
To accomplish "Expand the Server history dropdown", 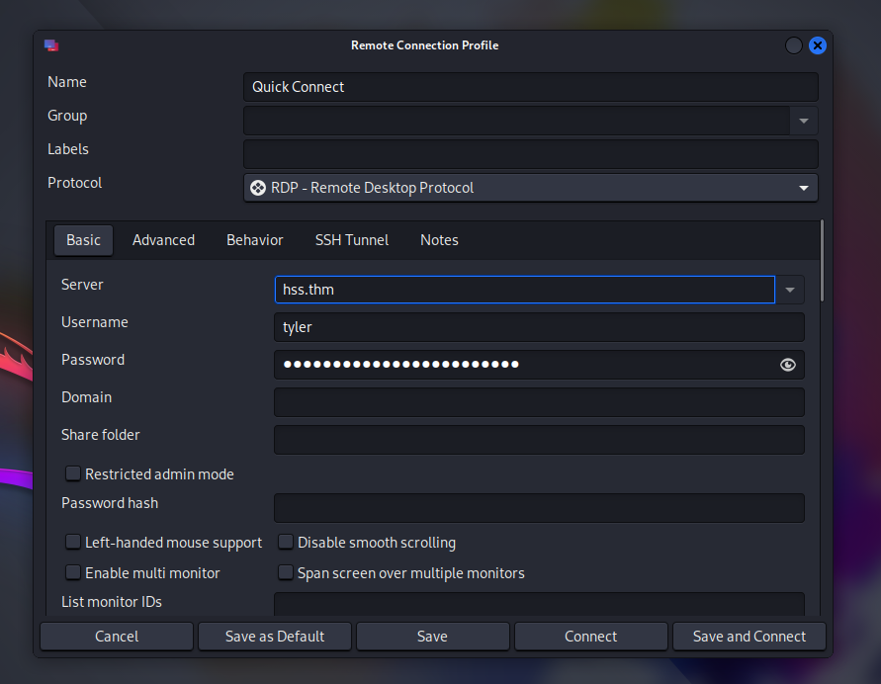I will (x=789, y=290).
